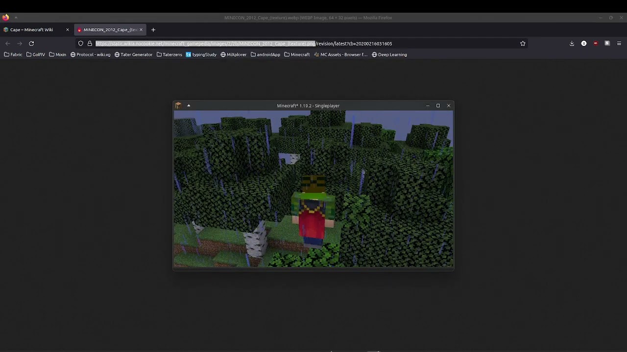Click the Minecraft crafting table window icon
627x352 pixels.
click(x=178, y=106)
